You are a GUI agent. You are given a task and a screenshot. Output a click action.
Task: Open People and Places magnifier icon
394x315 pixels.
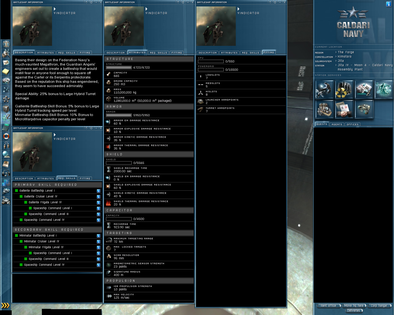coord(6,53)
